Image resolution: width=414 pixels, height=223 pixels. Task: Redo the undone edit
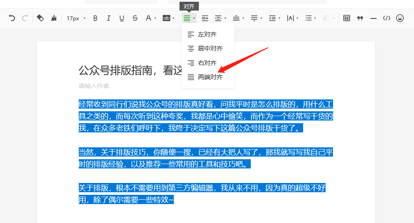tap(25, 18)
